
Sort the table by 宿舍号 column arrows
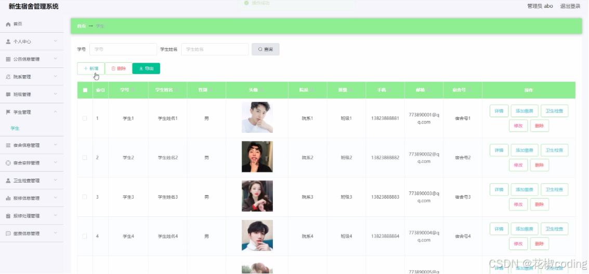click(469, 90)
